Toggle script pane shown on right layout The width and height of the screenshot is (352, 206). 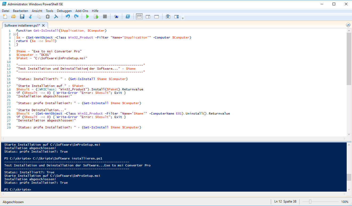(148, 17)
